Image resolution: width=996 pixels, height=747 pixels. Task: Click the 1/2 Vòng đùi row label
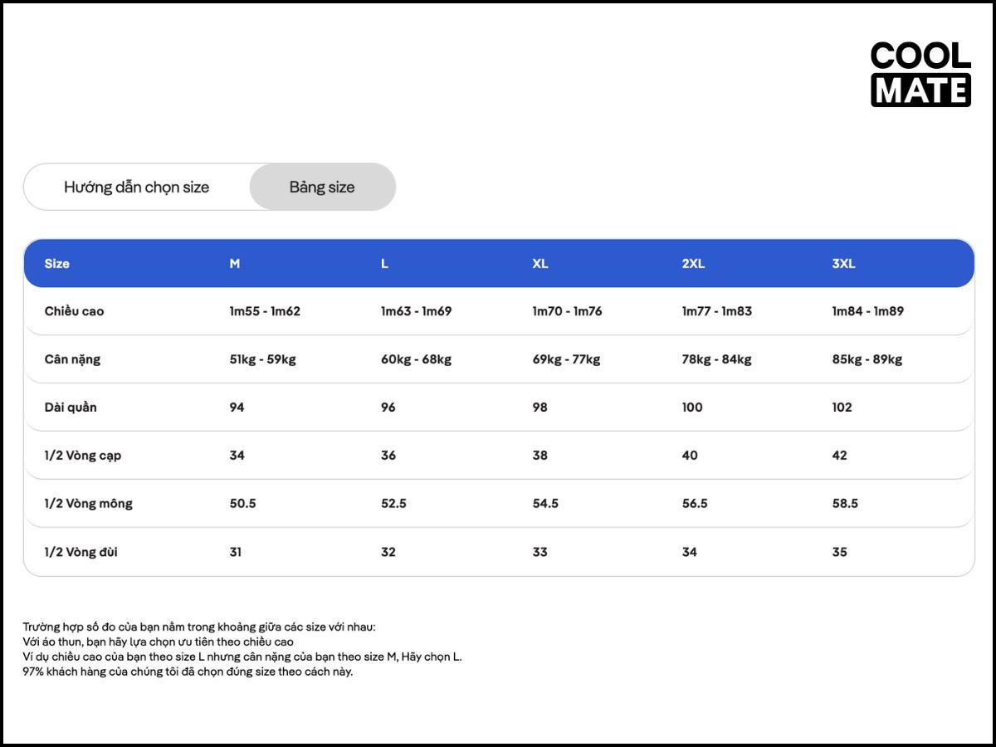(x=81, y=552)
